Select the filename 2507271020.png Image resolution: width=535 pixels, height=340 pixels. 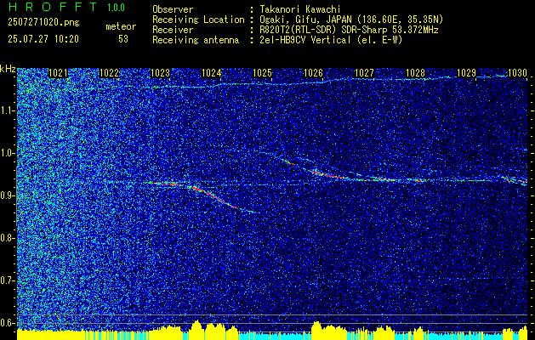pyautogui.click(x=43, y=23)
